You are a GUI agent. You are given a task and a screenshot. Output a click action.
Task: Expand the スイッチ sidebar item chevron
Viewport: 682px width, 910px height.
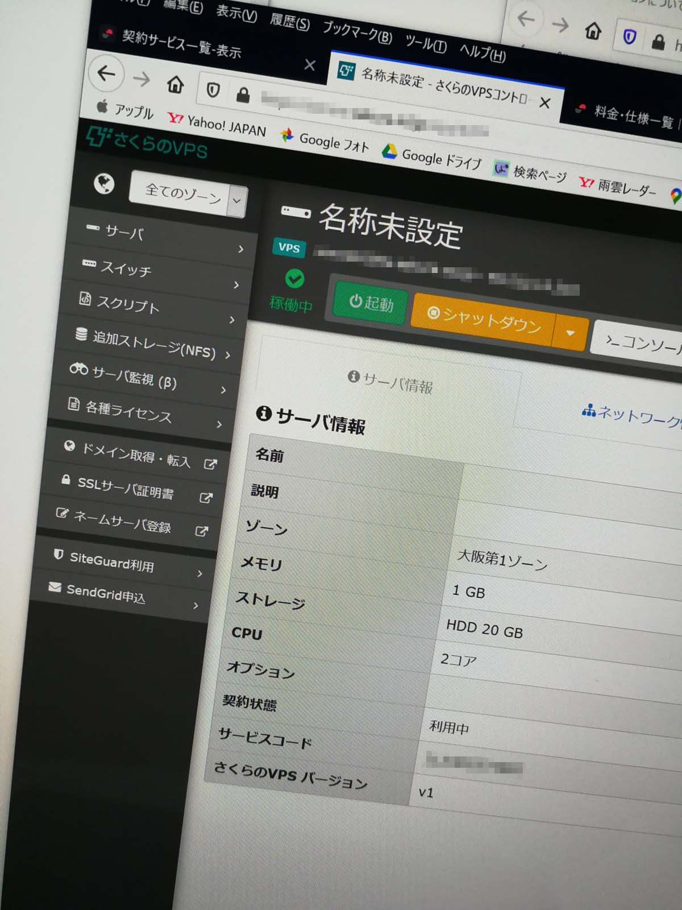coord(236,284)
